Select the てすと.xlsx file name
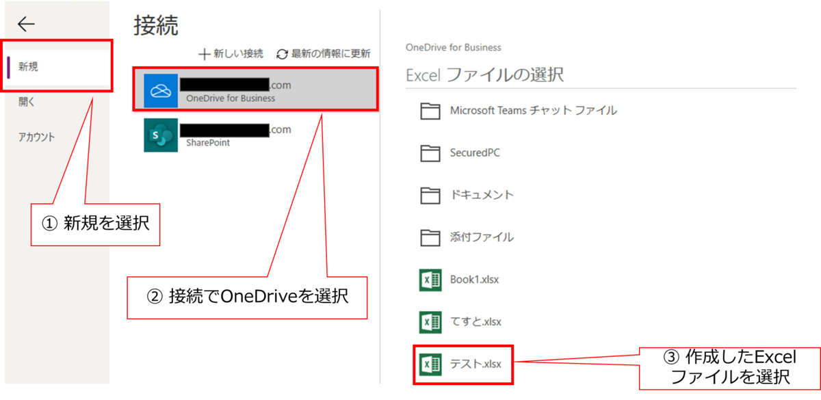Image resolution: width=821 pixels, height=400 pixels. [x=476, y=321]
